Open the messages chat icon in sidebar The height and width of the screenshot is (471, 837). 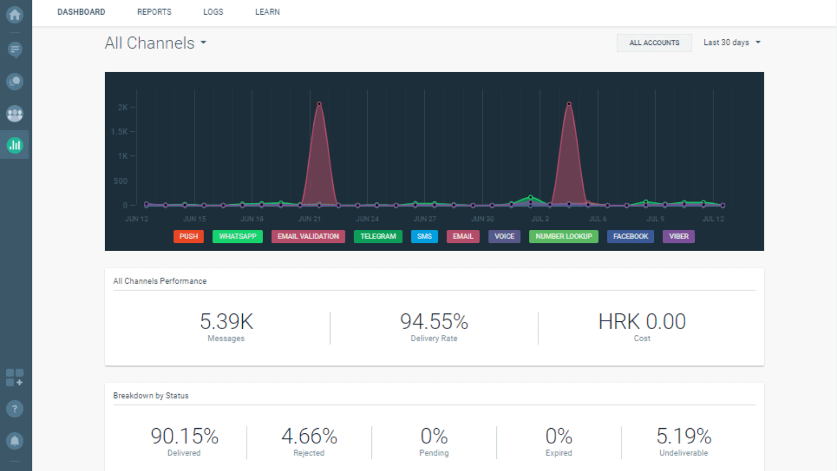point(15,50)
